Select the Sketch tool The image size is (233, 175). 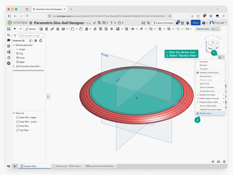tap(31, 29)
